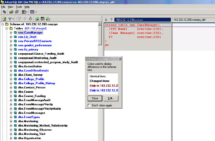Select the Identical items color entry
The width and height of the screenshot is (215, 141).
point(97,76)
